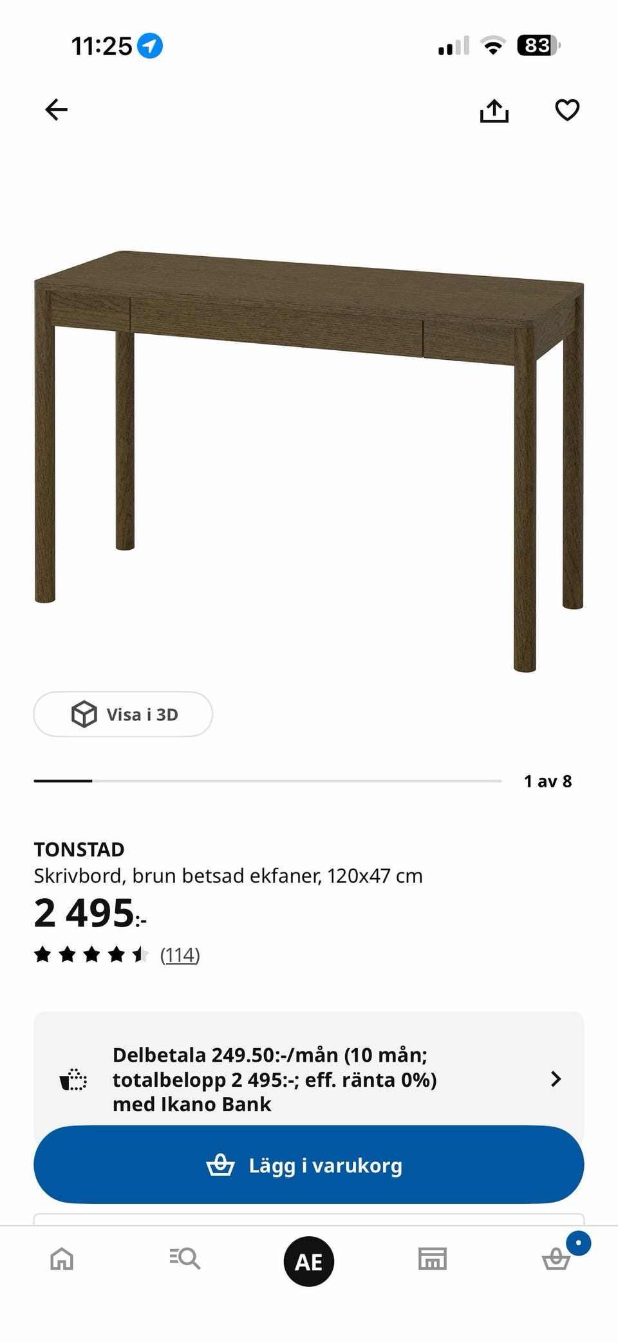Open the store tab icon

[433, 1259]
